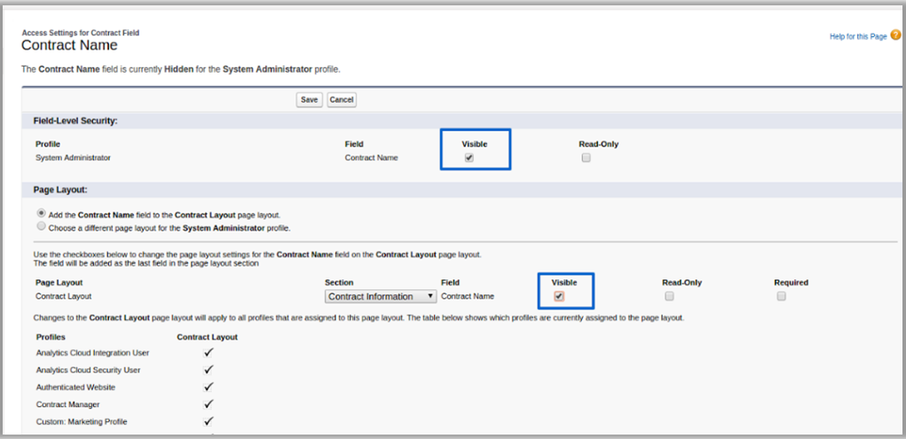Image resolution: width=906 pixels, height=439 pixels.
Task: Mark Contract Name as Required on layout
Action: tap(781, 296)
